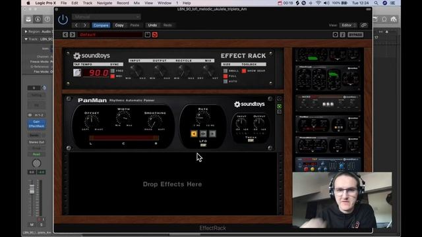Open the Mix menu

[136, 3]
